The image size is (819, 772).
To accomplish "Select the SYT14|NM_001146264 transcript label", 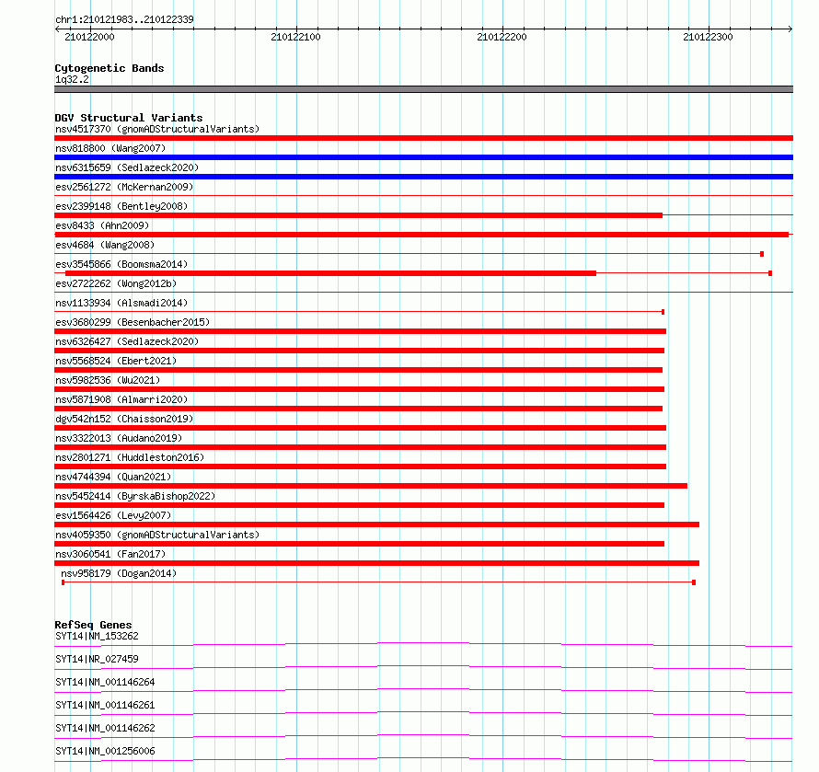I will [x=105, y=682].
